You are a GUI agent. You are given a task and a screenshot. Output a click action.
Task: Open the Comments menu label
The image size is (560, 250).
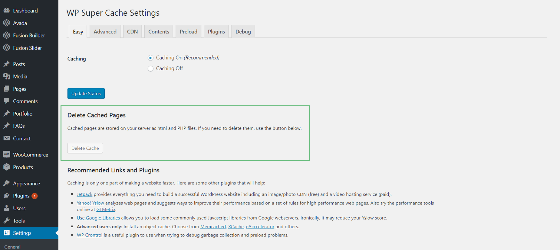coord(25,101)
